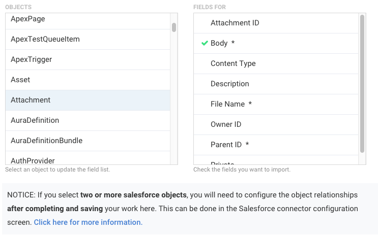
Task: Click the Body field label
Action: [219, 43]
